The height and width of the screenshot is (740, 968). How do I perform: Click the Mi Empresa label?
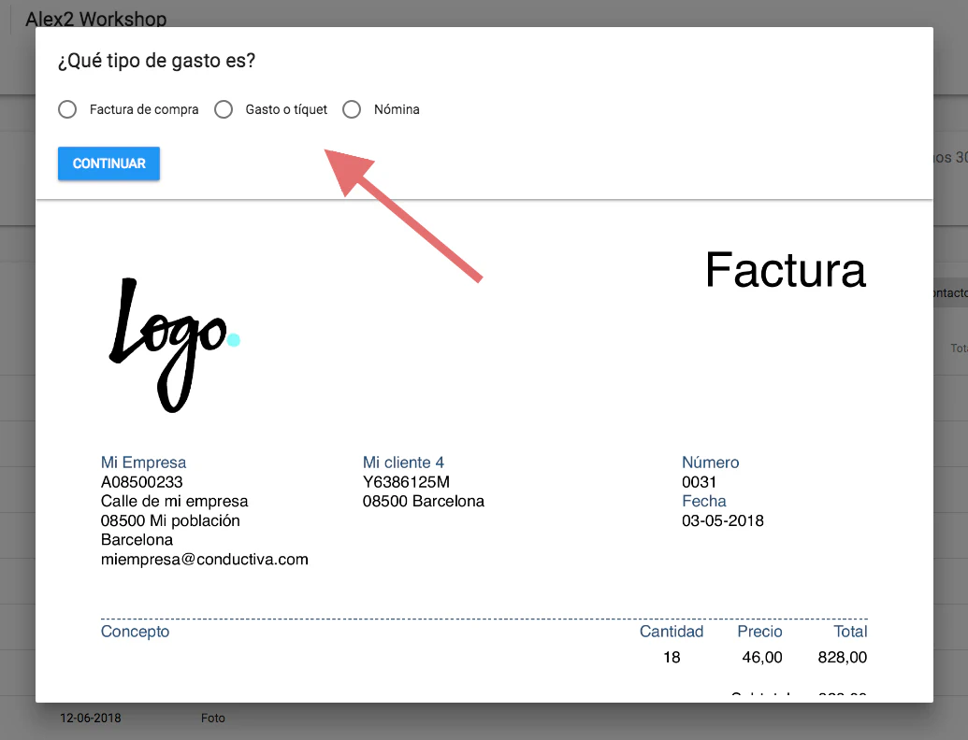point(143,462)
